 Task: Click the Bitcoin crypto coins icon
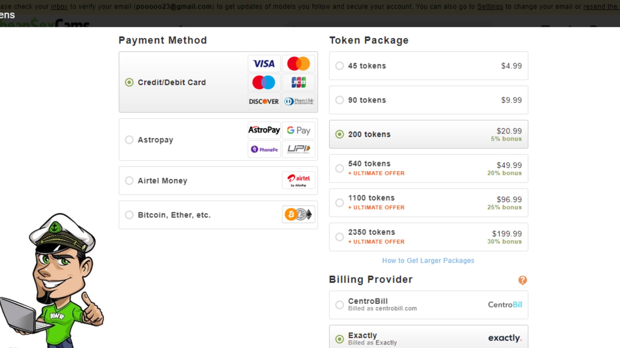298,214
